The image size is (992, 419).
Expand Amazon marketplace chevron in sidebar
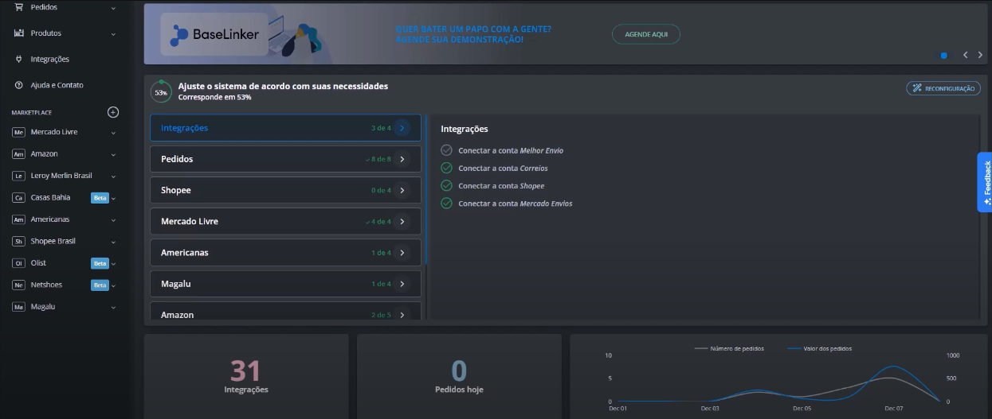pyautogui.click(x=113, y=154)
